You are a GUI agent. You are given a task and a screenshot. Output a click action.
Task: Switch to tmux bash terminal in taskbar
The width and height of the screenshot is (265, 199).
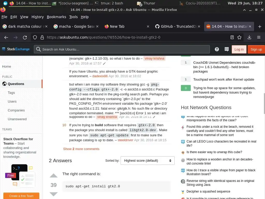pos(109,3)
